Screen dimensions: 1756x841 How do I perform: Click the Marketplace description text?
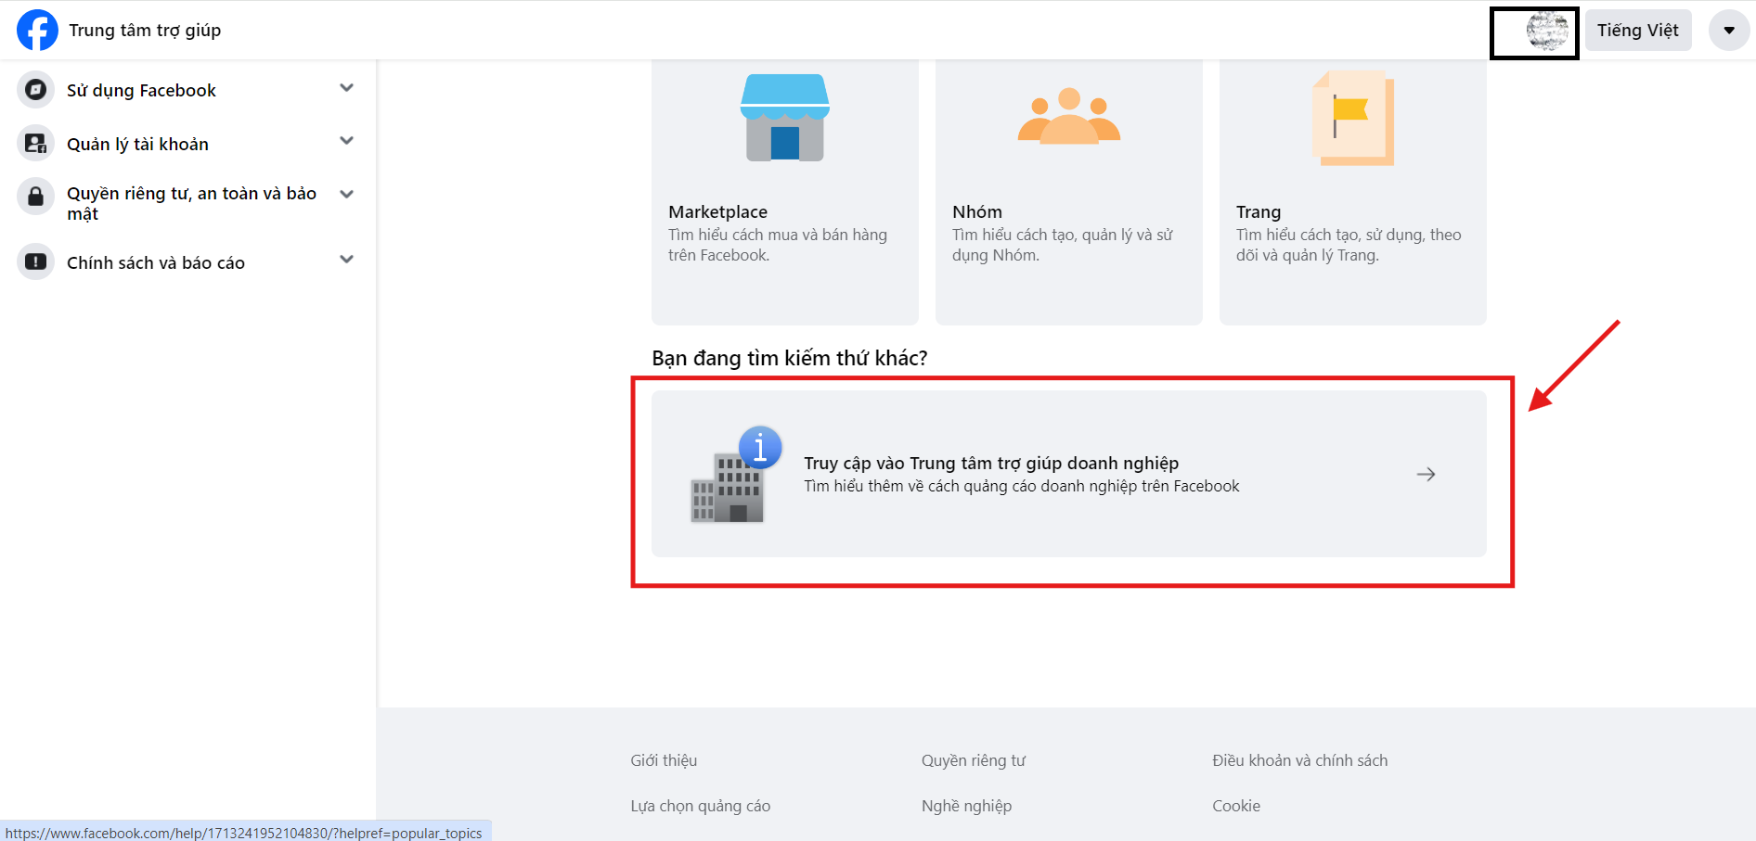pos(778,245)
